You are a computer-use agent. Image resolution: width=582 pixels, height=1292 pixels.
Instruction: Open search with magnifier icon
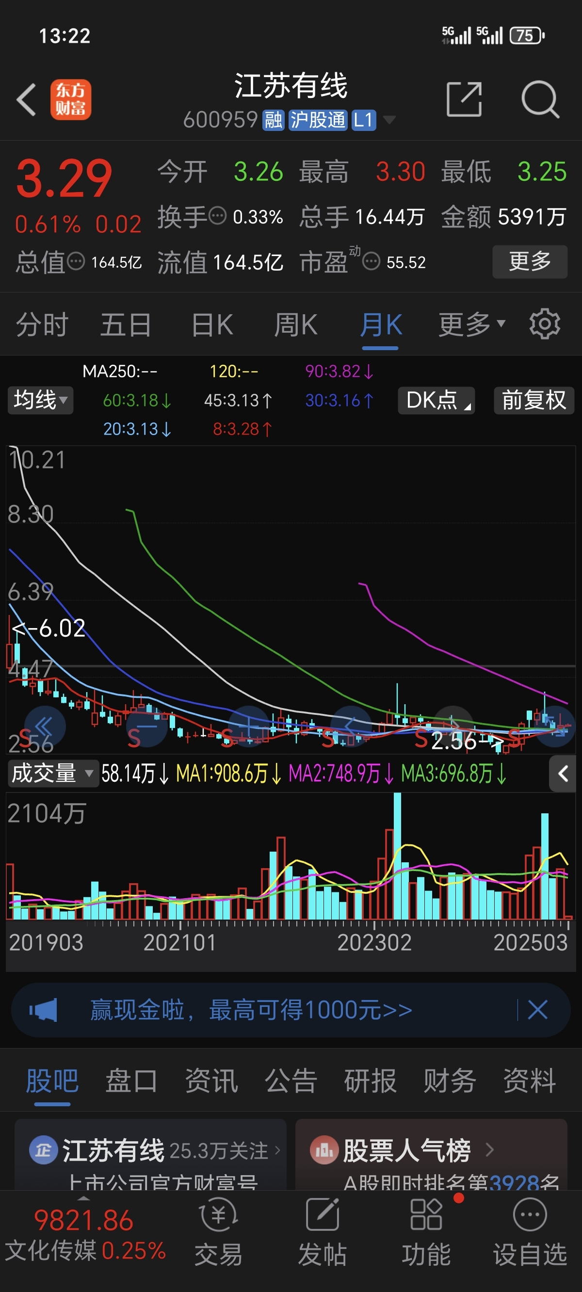(x=540, y=99)
